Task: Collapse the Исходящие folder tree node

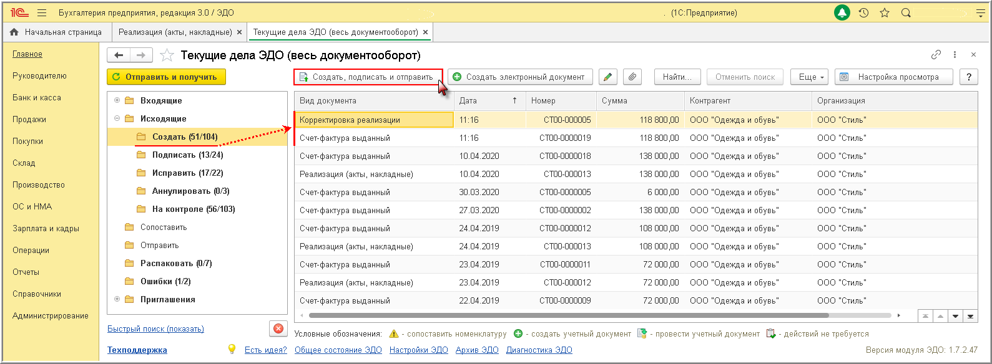Action: 117,118
